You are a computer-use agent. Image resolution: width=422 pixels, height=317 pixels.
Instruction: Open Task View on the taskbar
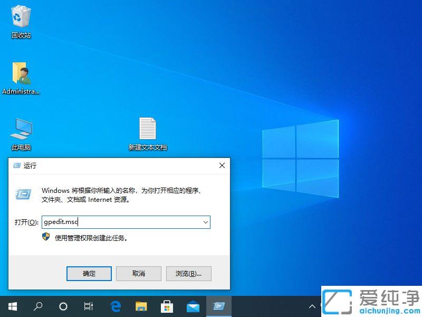tap(88, 306)
